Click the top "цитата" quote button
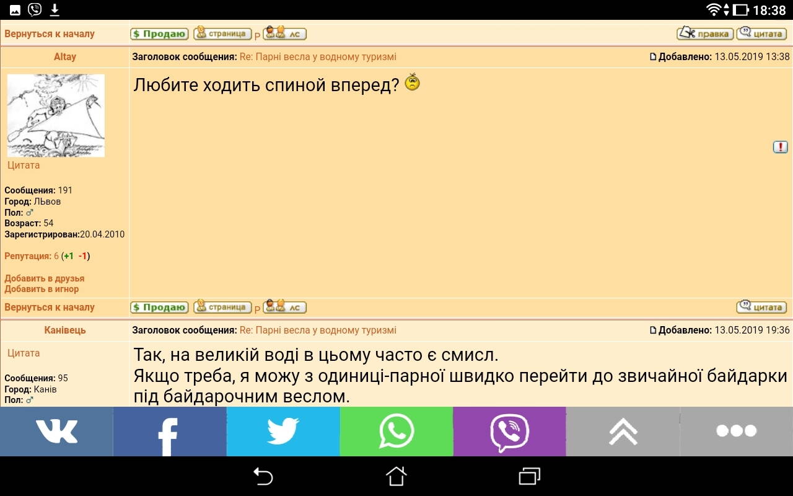 pos(761,33)
